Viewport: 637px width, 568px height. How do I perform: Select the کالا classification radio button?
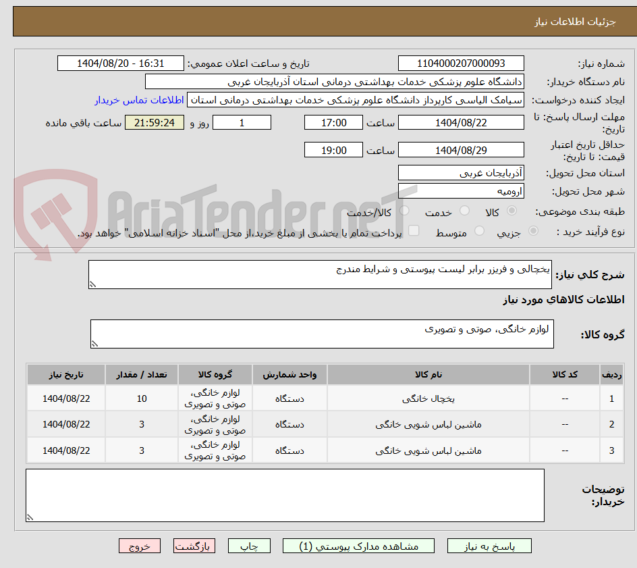click(511, 211)
